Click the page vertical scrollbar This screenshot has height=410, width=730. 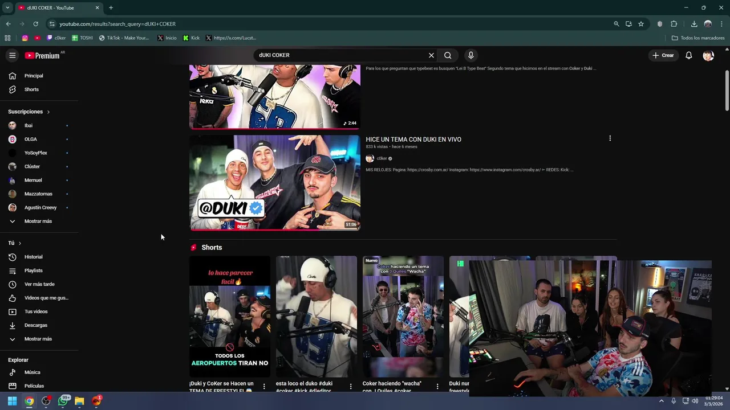point(727,91)
